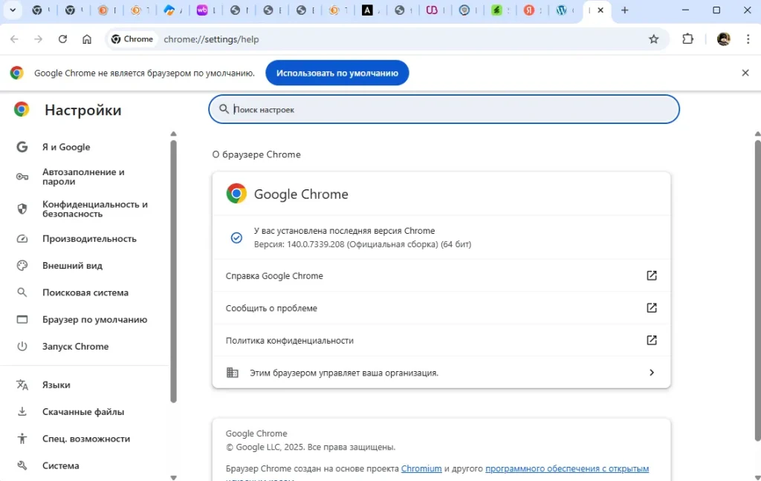Follow the Chromium project link

421,468
